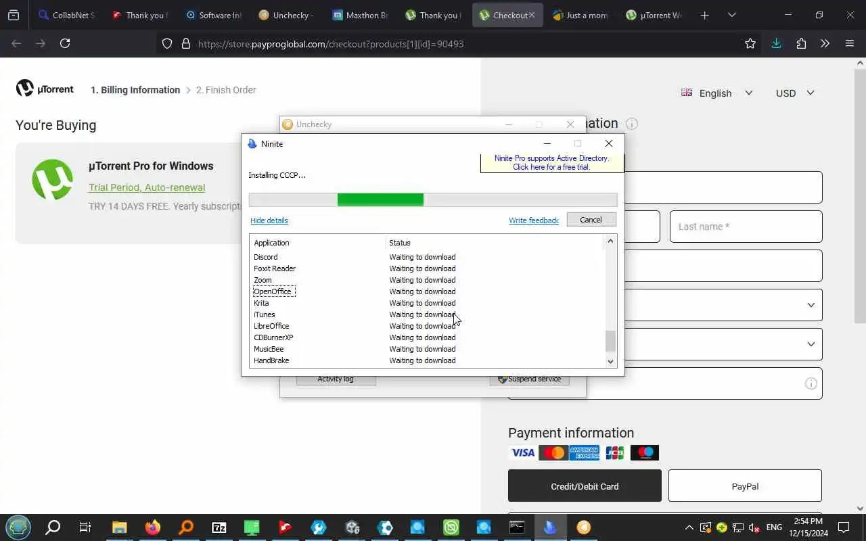
Task: Close the Checkout tab
Action: point(532,15)
